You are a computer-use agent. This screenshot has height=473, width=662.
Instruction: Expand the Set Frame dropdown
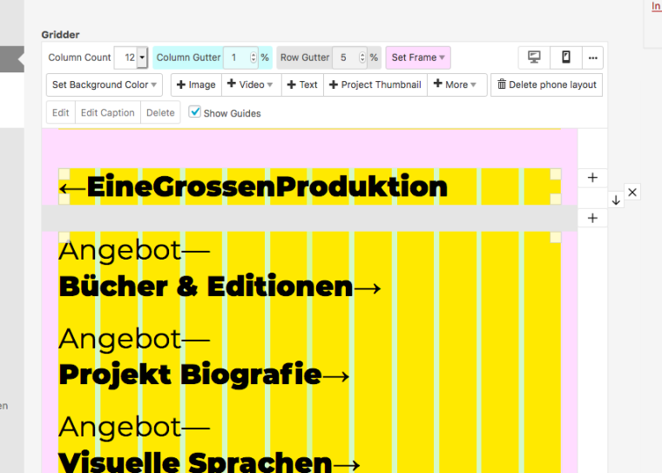click(x=418, y=57)
